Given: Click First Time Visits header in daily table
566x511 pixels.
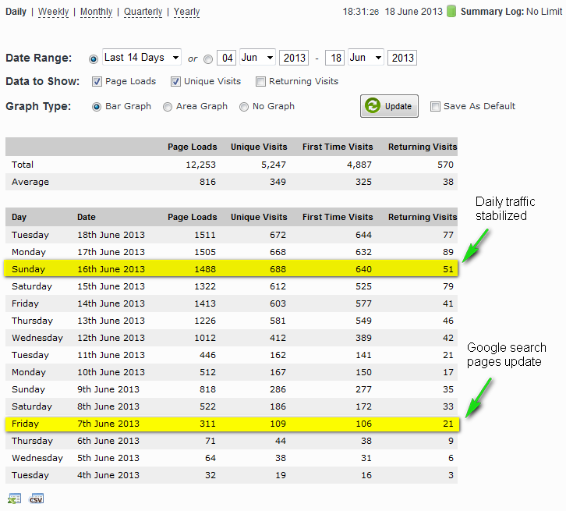Looking at the screenshot, I should [x=338, y=217].
